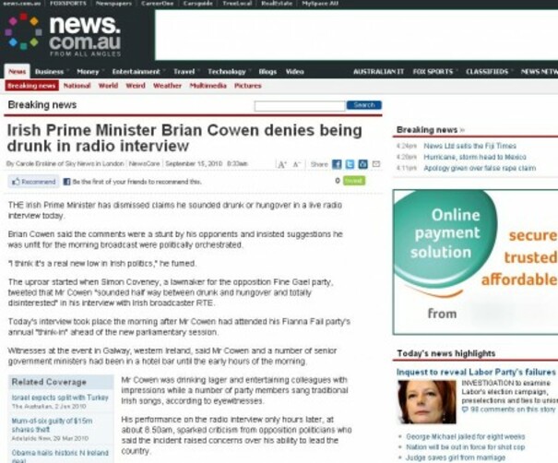The width and height of the screenshot is (558, 463).
Task: Select Weather sub-tab
Action: [x=167, y=86]
